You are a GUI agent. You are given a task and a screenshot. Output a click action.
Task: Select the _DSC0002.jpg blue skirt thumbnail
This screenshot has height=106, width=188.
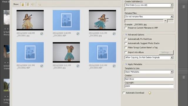[x=103, y=20]
